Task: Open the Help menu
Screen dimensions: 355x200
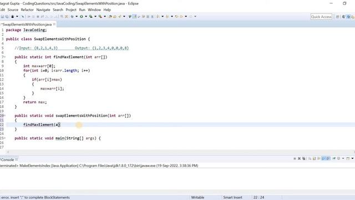Action: [107, 10]
